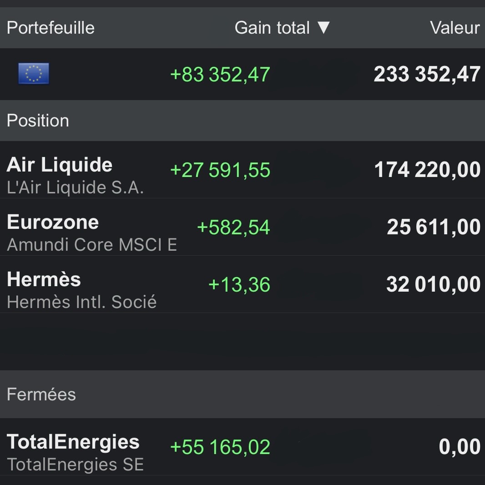Tap the portfolio value 233 352,47

point(427,74)
